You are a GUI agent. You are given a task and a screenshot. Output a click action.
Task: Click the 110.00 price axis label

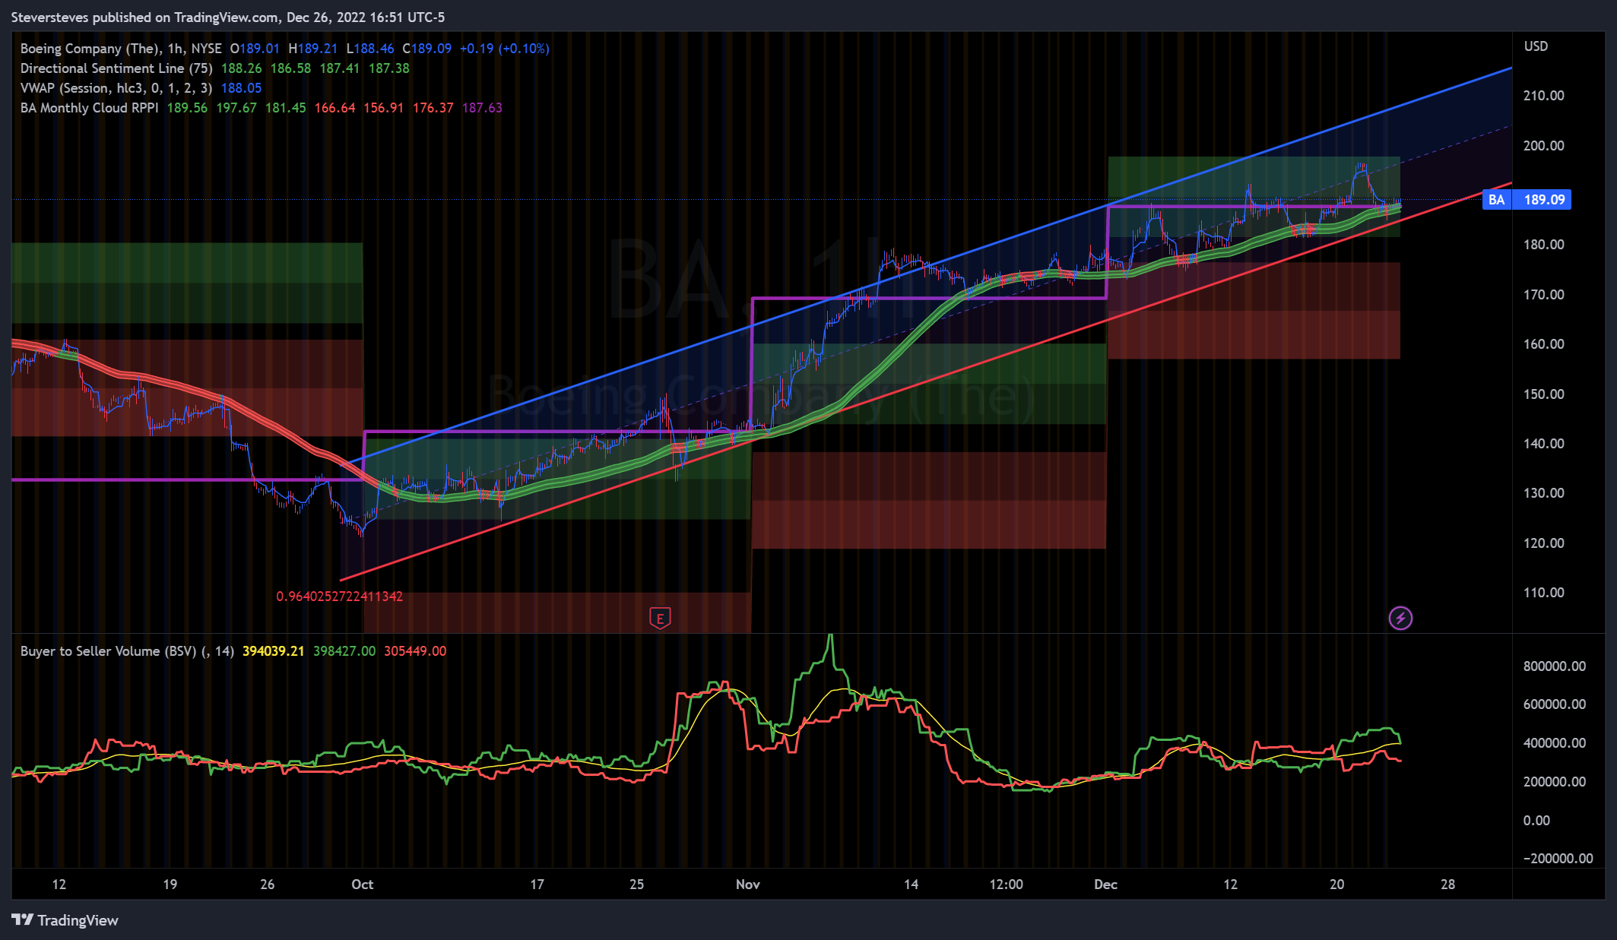coord(1544,593)
